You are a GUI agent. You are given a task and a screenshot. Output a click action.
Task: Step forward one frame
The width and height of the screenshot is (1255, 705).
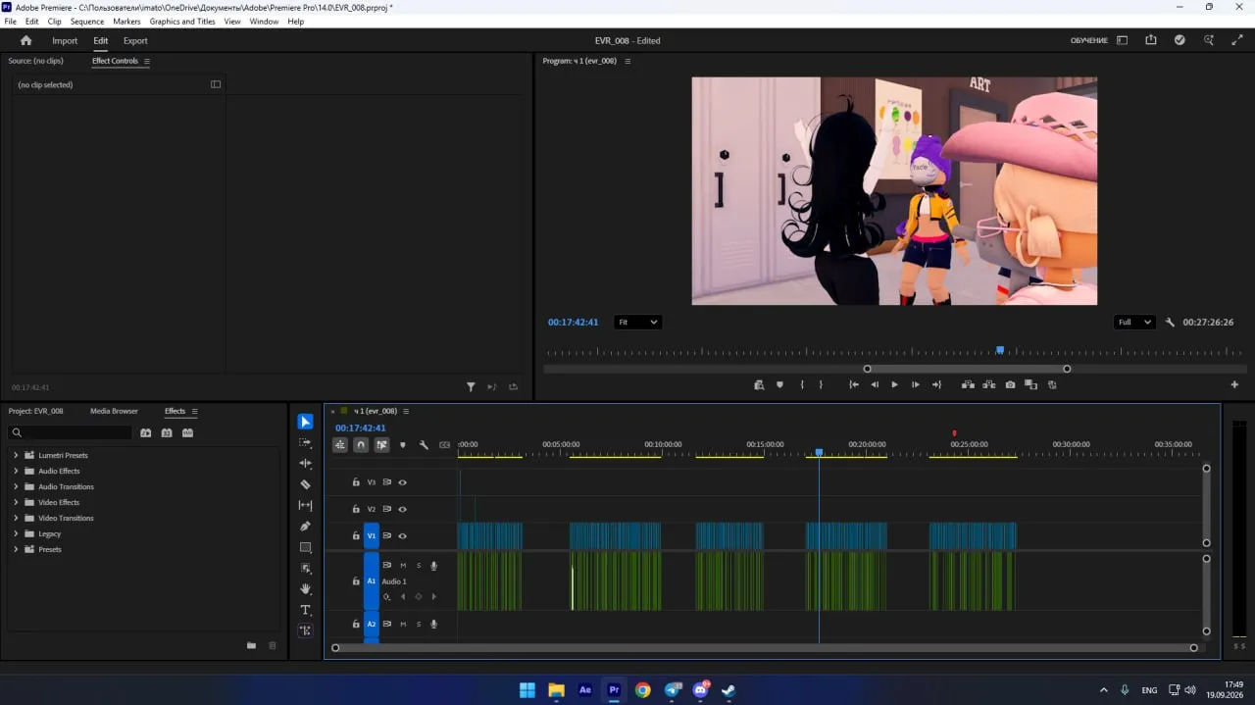coord(915,385)
